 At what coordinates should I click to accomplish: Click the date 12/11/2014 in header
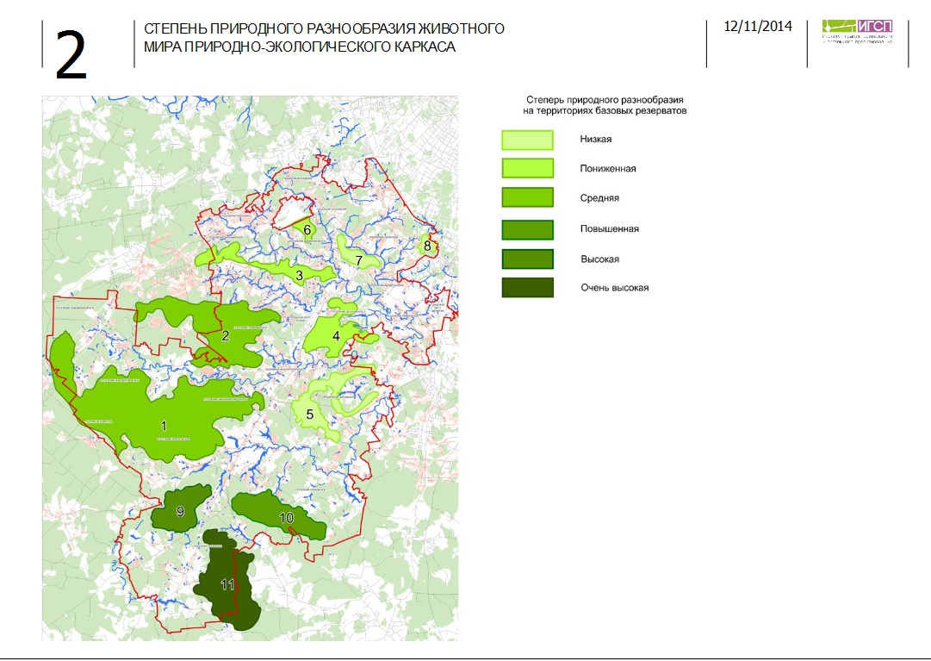(x=758, y=26)
